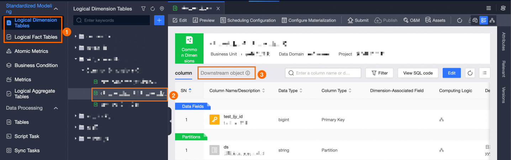Click info icon next to Downstream object
This screenshot has width=511, height=160.
pos(248,73)
